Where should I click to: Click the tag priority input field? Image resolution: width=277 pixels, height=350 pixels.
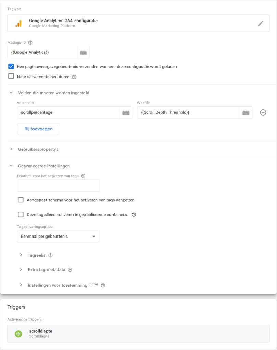[x=58, y=186]
